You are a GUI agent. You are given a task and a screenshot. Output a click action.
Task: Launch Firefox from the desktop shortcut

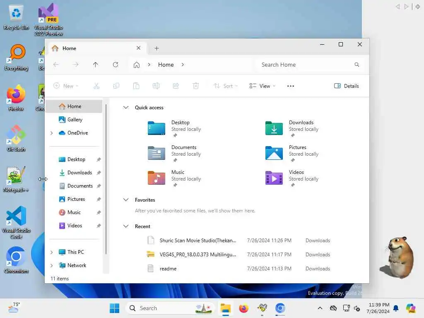click(16, 98)
